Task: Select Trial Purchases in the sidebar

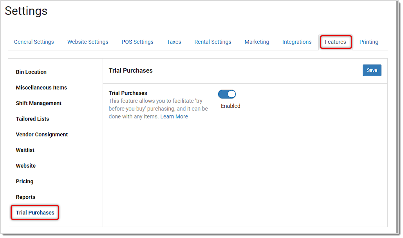Action: click(35, 213)
